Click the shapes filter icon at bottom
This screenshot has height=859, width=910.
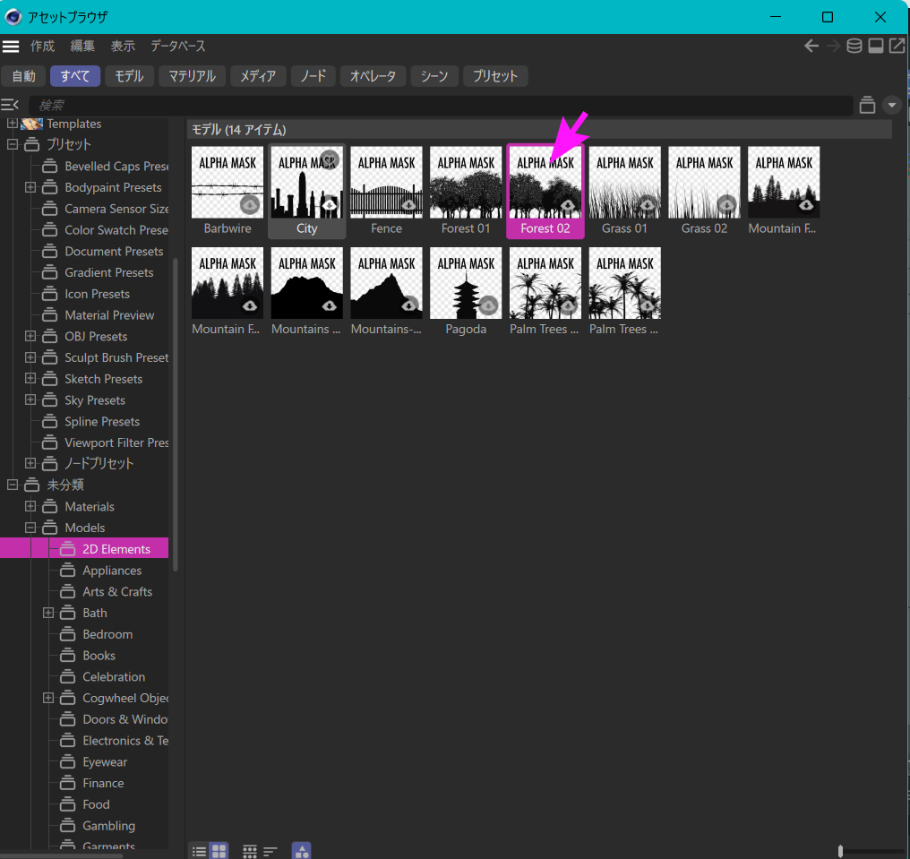point(302,851)
